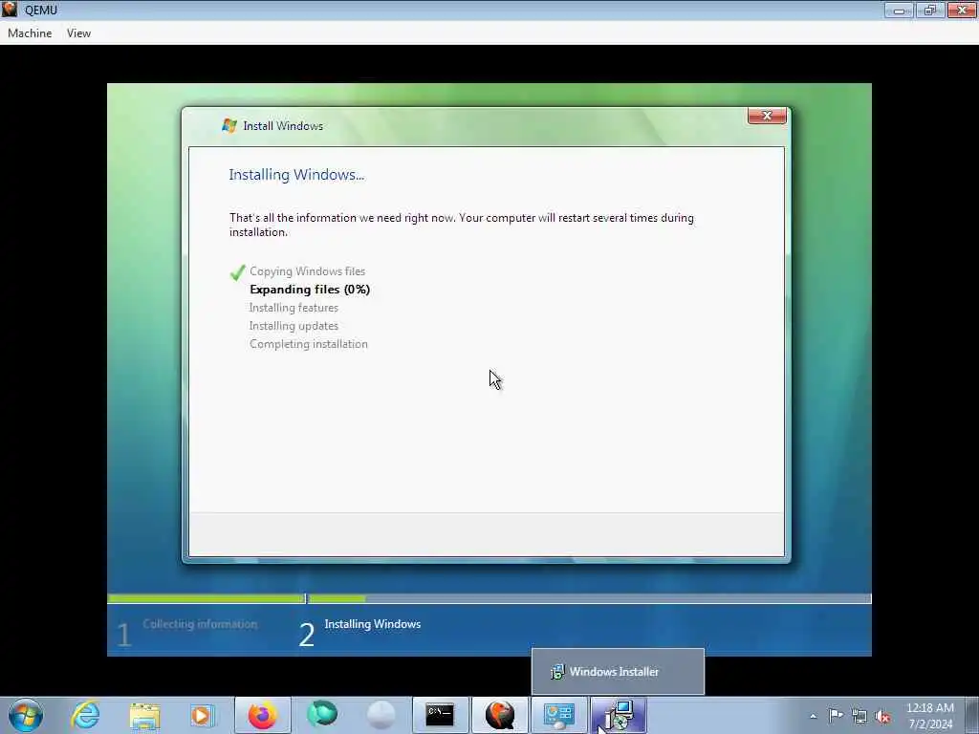Minimize the QEMU window
979x734 pixels.
(x=899, y=10)
